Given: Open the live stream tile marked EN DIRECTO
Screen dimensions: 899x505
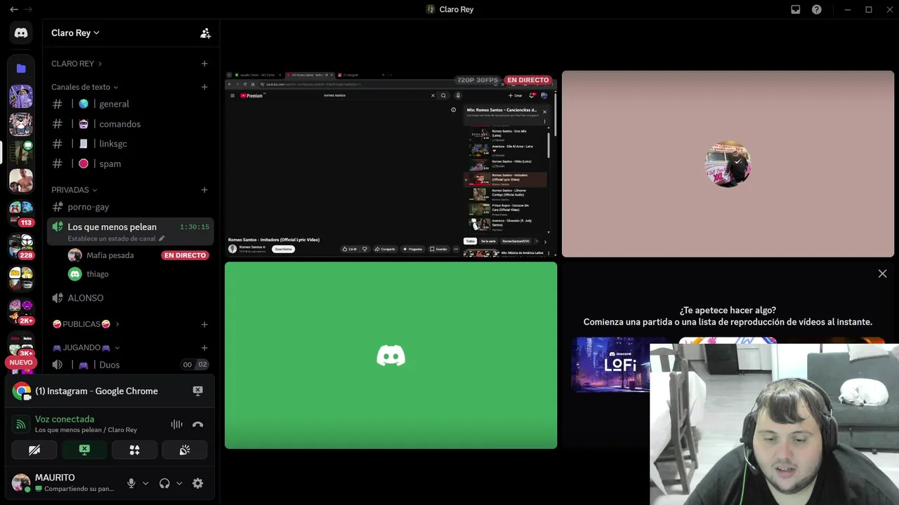Looking at the screenshot, I should 391,164.
